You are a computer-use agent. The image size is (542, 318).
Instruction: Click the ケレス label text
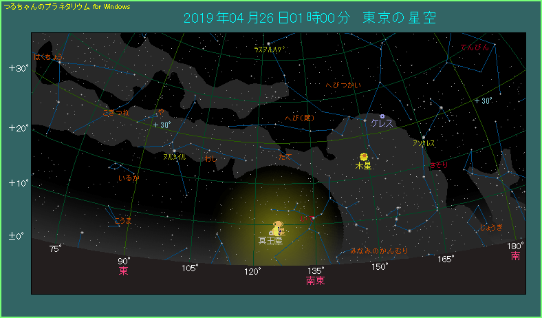(x=381, y=123)
